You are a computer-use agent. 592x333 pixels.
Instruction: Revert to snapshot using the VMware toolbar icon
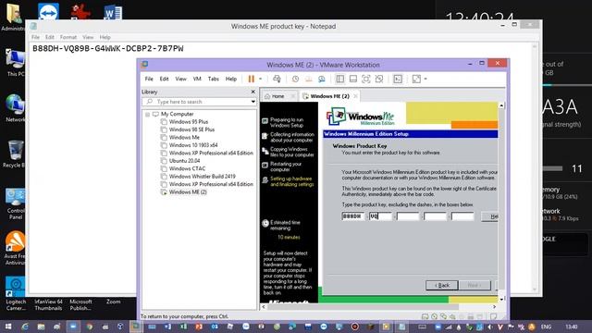pos(308,79)
